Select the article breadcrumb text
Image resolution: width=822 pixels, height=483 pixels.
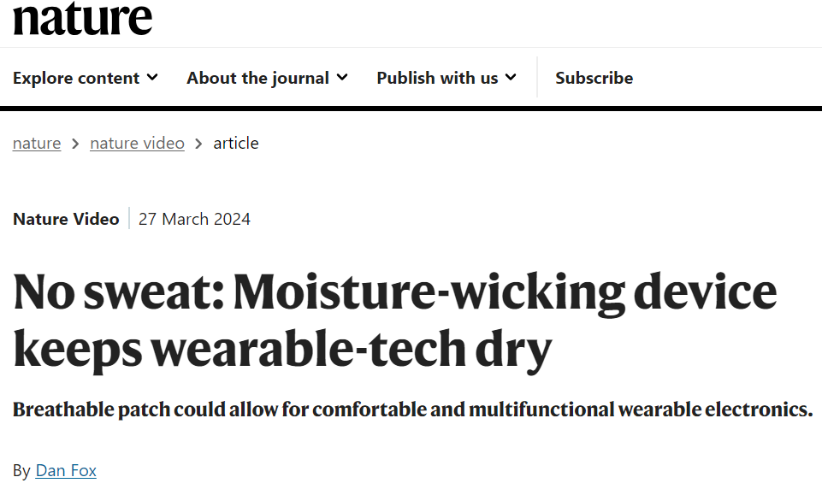click(x=236, y=143)
